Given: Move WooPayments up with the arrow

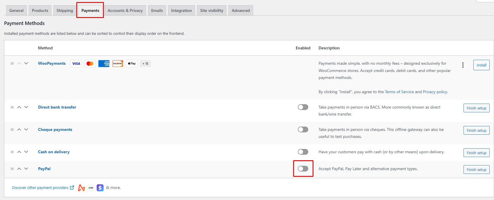Looking at the screenshot, I should (x=19, y=63).
